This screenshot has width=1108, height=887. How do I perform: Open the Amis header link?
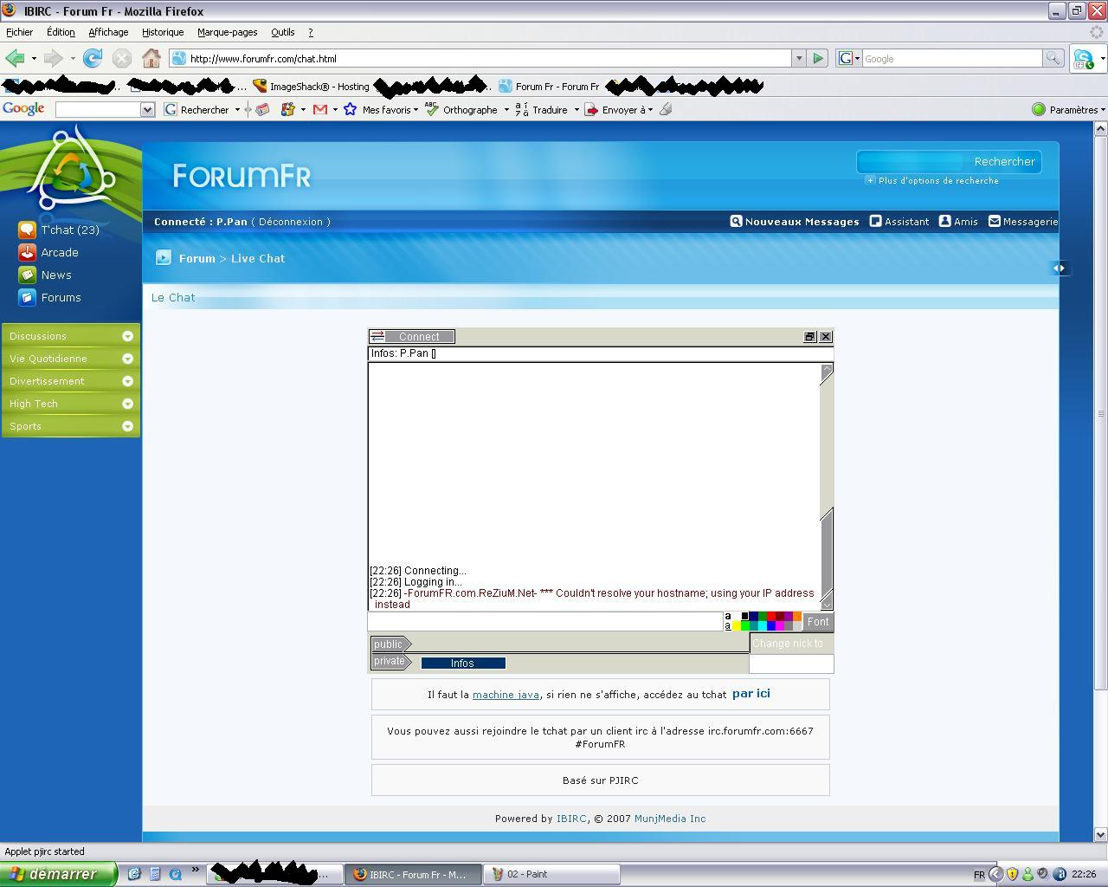[x=958, y=222]
